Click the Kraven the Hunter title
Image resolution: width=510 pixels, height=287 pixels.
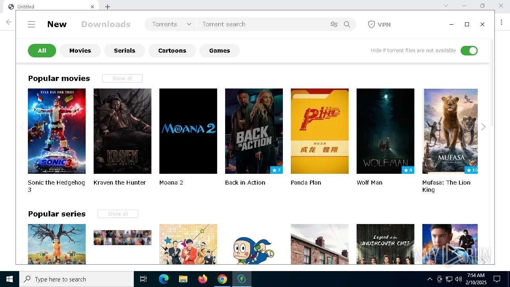[x=120, y=183]
